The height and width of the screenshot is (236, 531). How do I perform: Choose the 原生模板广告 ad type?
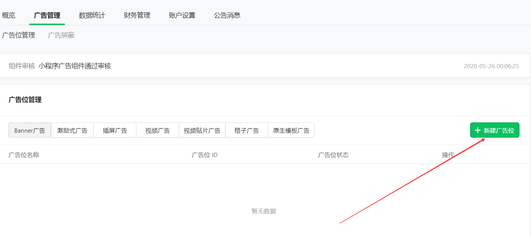coord(291,130)
